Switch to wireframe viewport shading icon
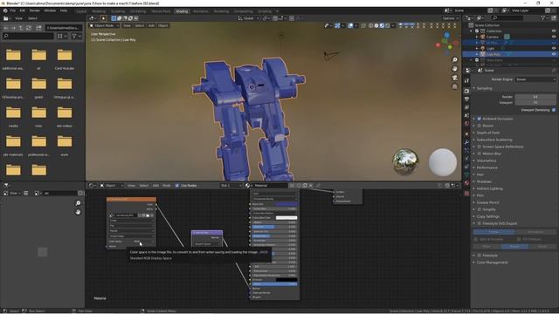The height and width of the screenshot is (314, 559). [x=370, y=25]
